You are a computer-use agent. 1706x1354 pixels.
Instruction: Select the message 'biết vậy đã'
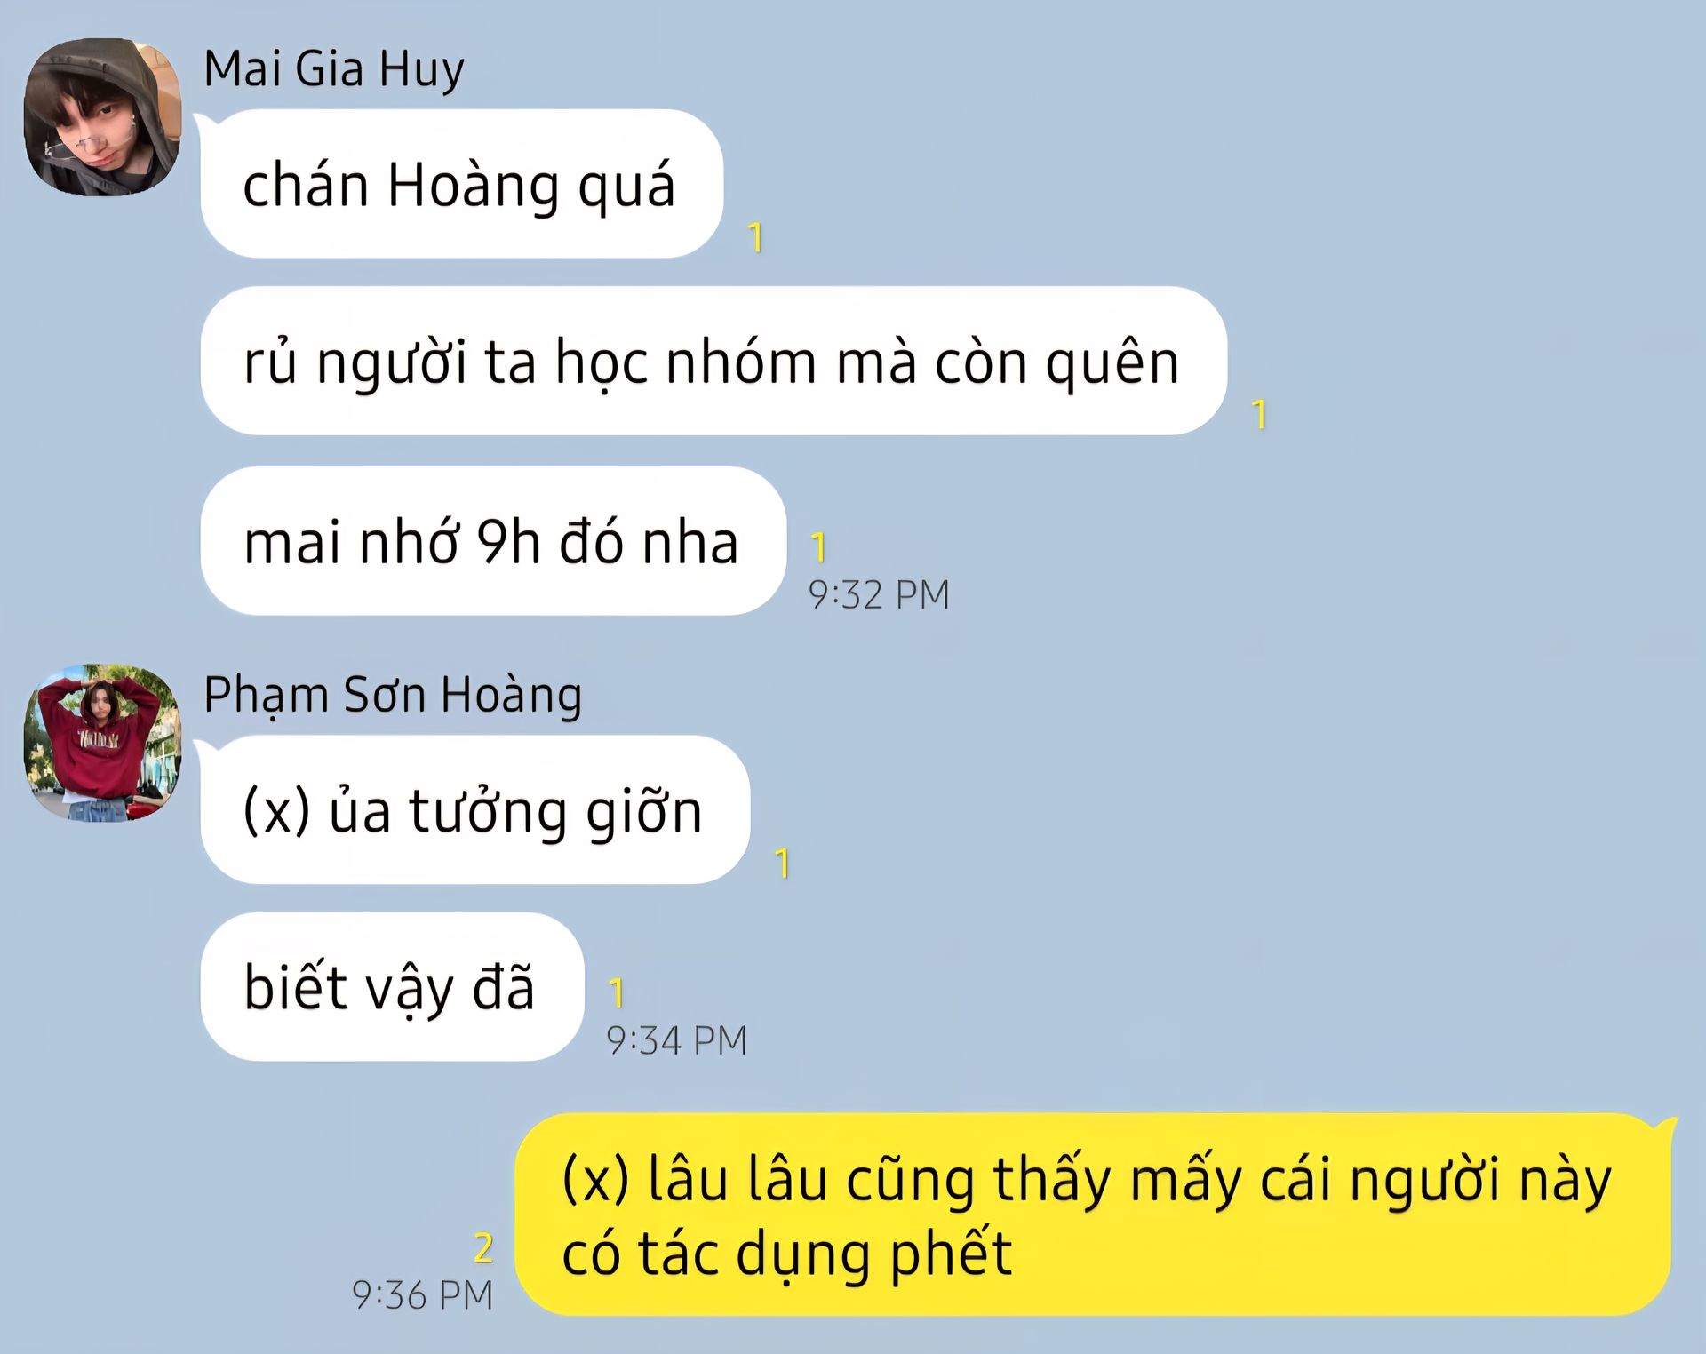[x=392, y=986]
